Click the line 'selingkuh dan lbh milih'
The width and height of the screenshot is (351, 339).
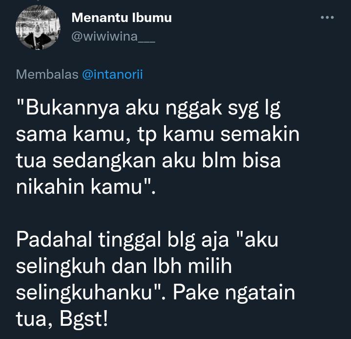point(124,266)
